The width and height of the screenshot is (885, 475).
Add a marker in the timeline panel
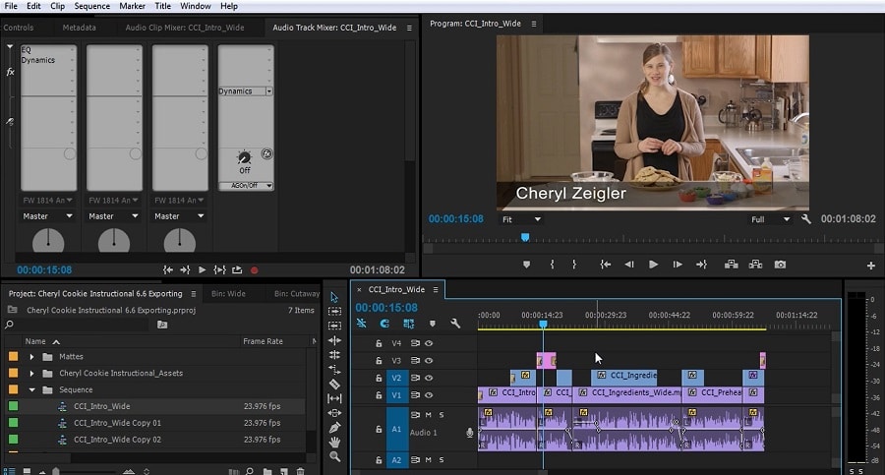point(433,324)
